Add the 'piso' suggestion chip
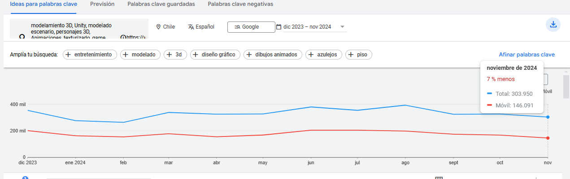The image size is (570, 179). pos(359,55)
